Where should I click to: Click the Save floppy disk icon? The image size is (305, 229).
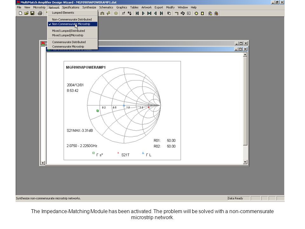(32, 13)
